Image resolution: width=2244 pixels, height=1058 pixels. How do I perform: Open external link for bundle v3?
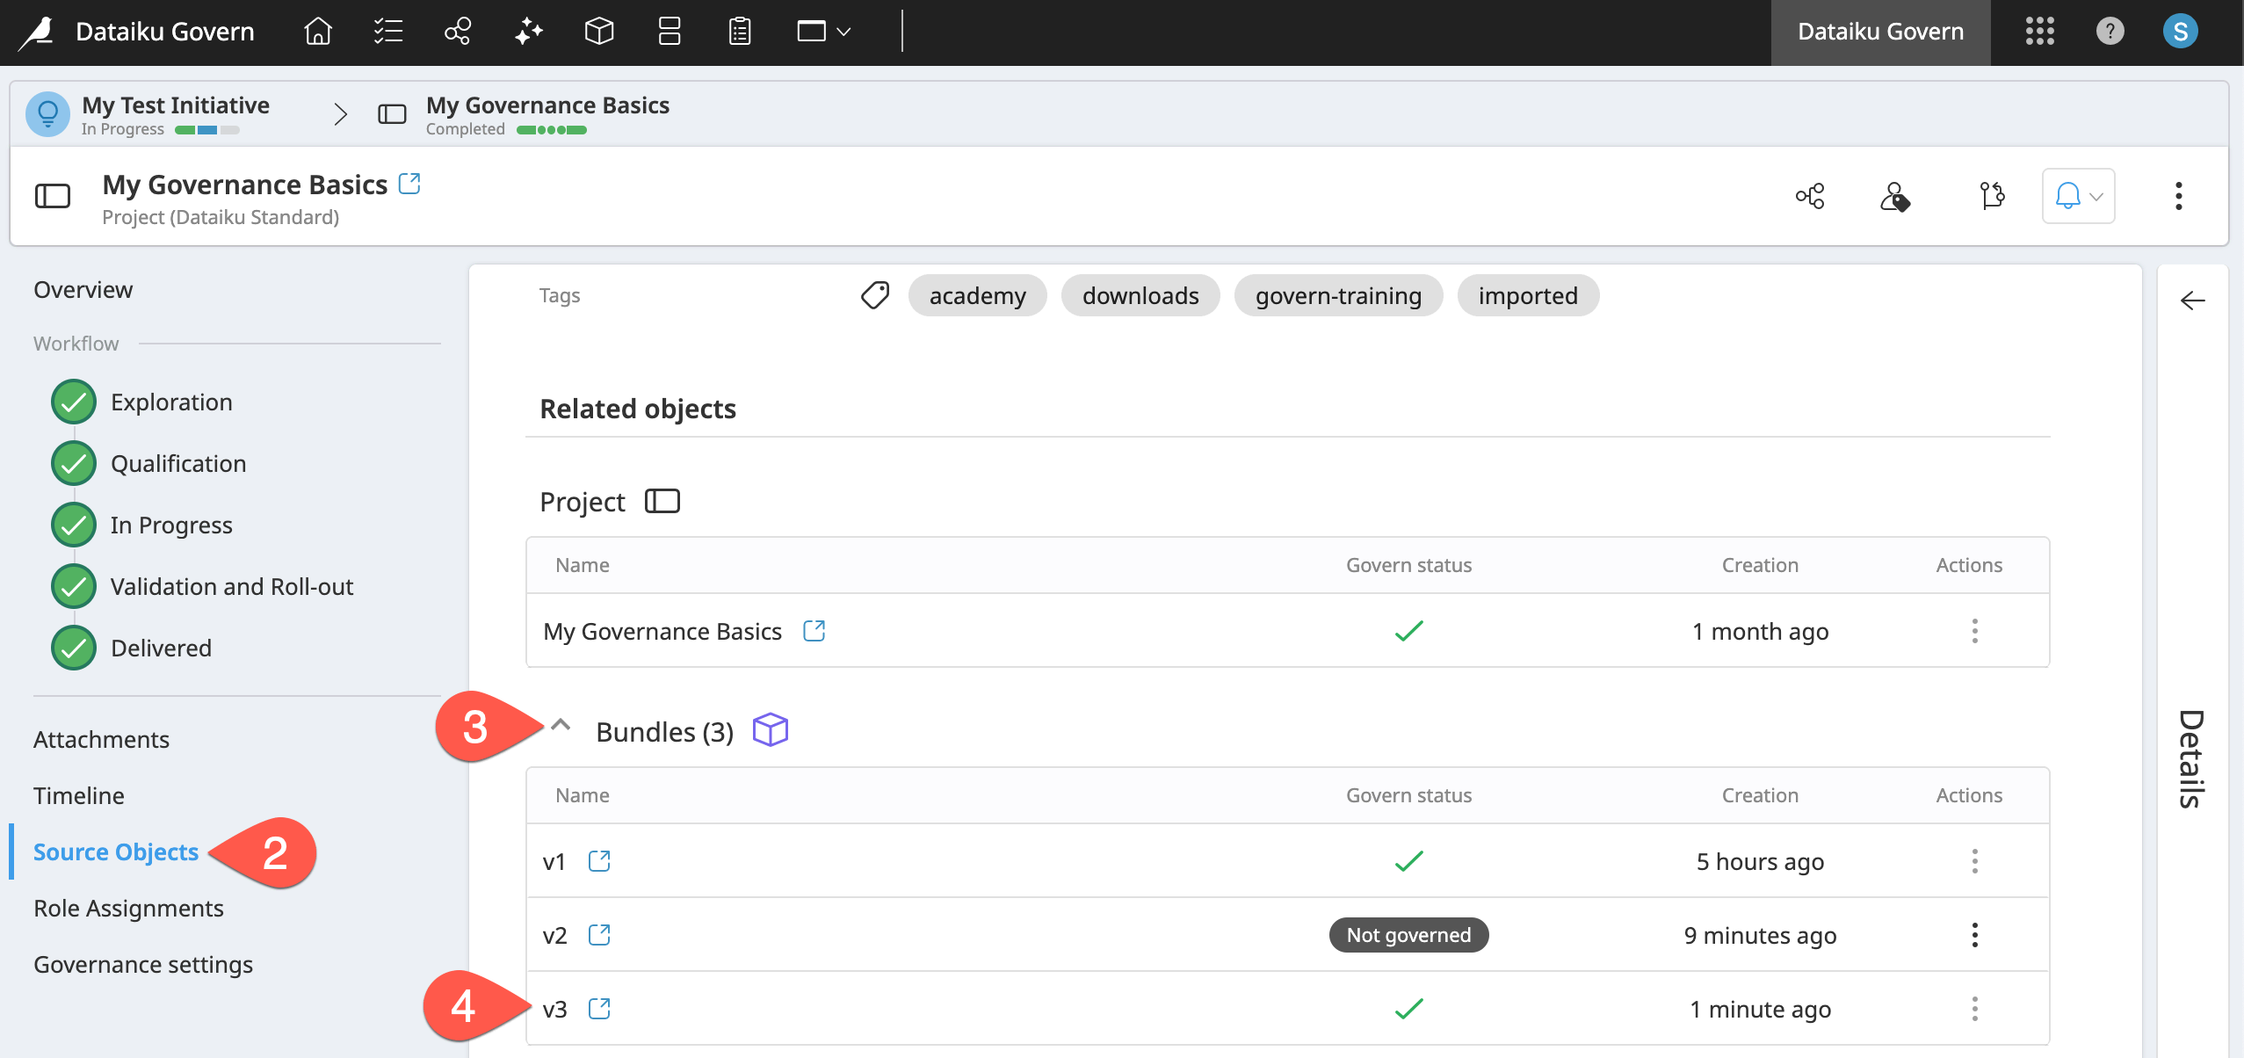pyautogui.click(x=599, y=1009)
